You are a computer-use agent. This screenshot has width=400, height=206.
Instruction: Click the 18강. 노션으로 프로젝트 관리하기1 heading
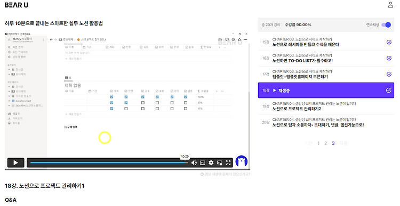[x=44, y=186]
